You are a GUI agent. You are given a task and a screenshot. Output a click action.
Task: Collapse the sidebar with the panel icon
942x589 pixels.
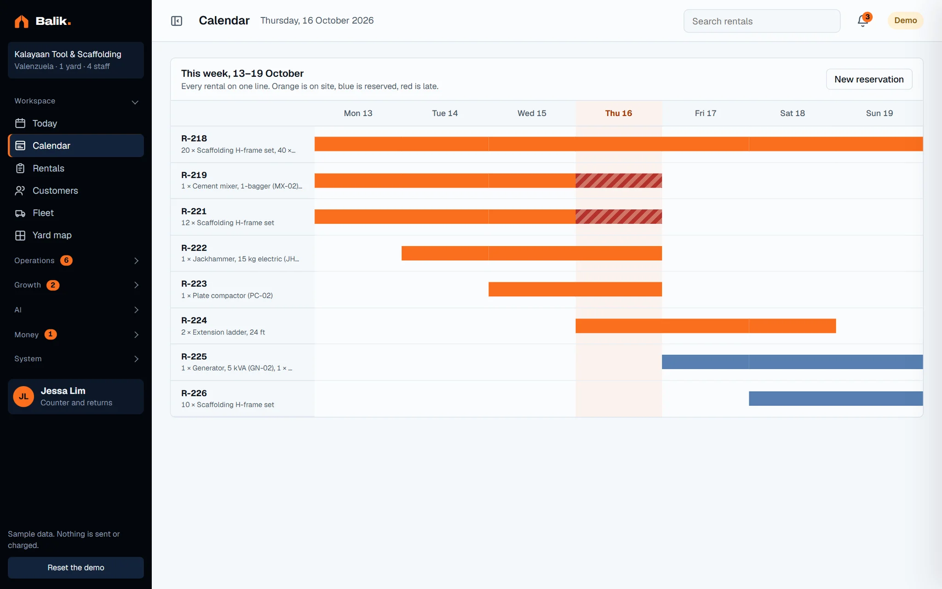click(x=177, y=21)
